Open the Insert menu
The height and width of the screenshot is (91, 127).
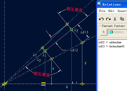tap(122, 11)
